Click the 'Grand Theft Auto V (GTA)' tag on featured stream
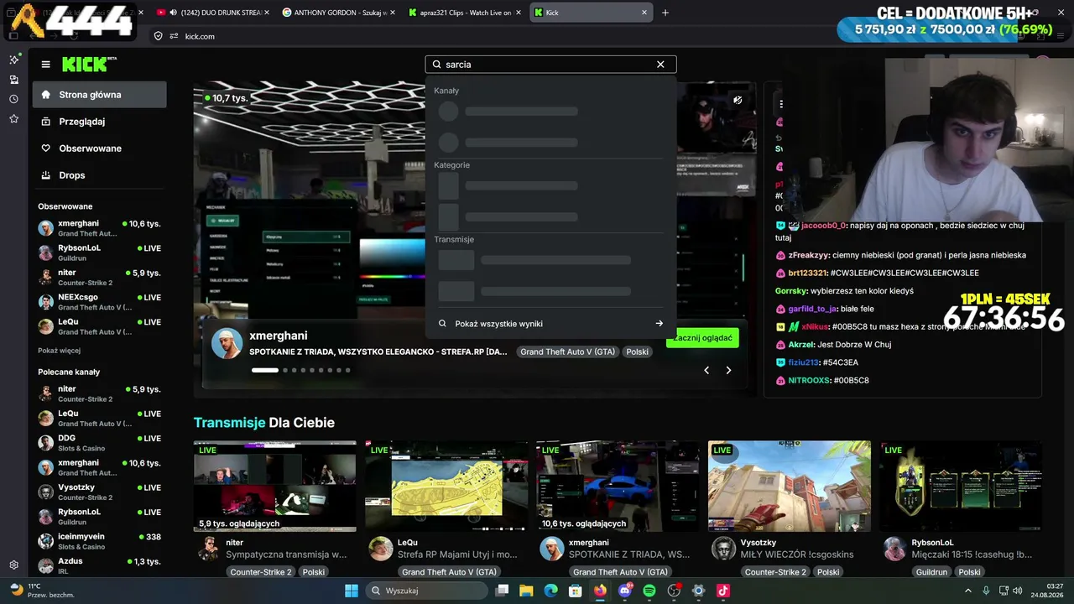The image size is (1074, 604). [567, 351]
